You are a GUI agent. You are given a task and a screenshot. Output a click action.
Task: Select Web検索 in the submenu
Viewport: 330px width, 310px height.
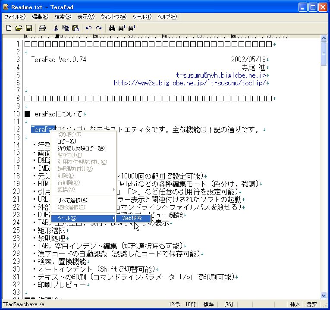[x=133, y=218]
